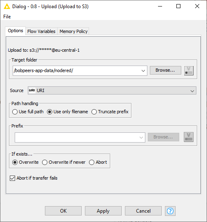Uncheck Abort if transfer fails checkbox

tap(13, 178)
